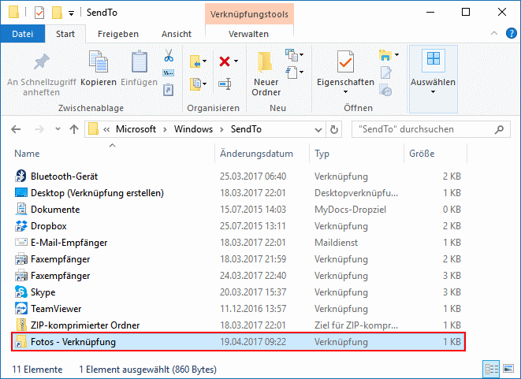Select the Dokumente item
This screenshot has width=521, height=379.
(239, 210)
